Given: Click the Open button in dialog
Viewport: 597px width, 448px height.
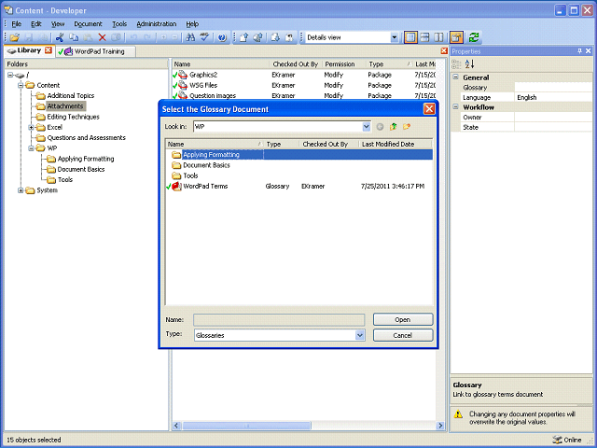Looking at the screenshot, I should point(403,319).
